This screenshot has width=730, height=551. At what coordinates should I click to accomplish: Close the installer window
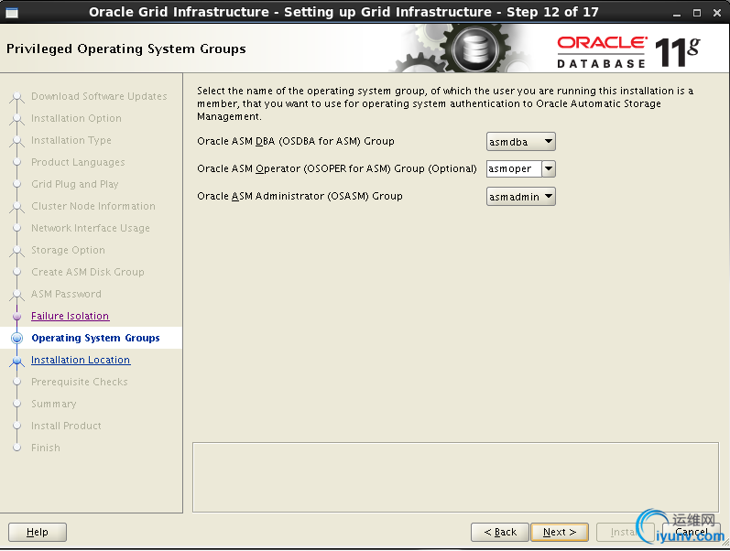[717, 13]
